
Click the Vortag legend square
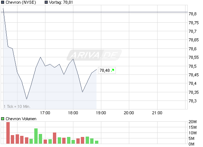click(x=46, y=2)
